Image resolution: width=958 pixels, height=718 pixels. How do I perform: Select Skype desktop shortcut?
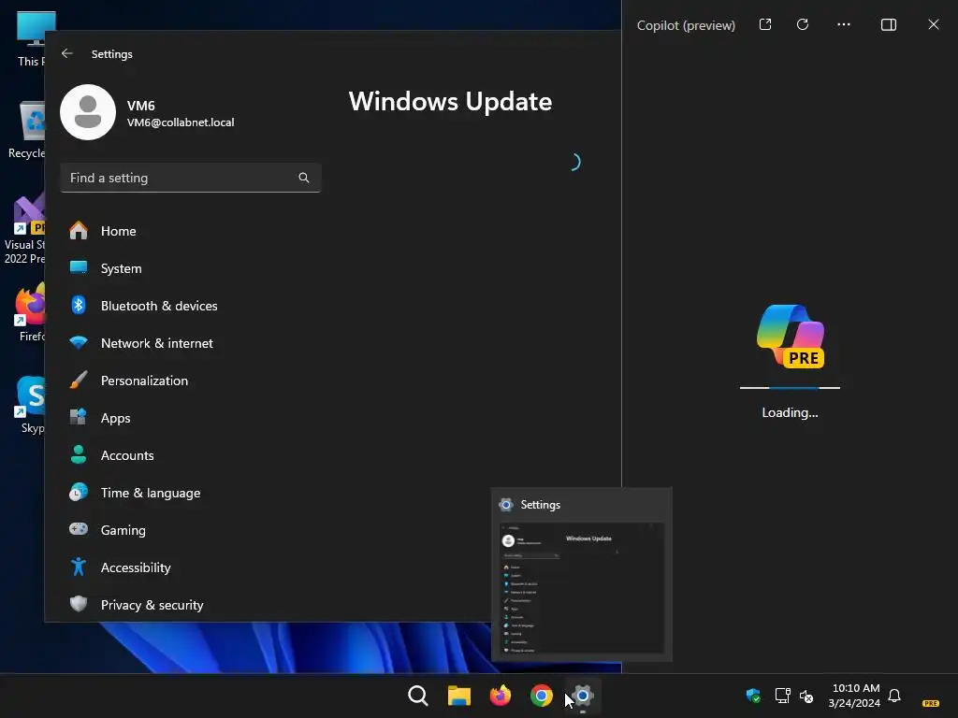31,404
